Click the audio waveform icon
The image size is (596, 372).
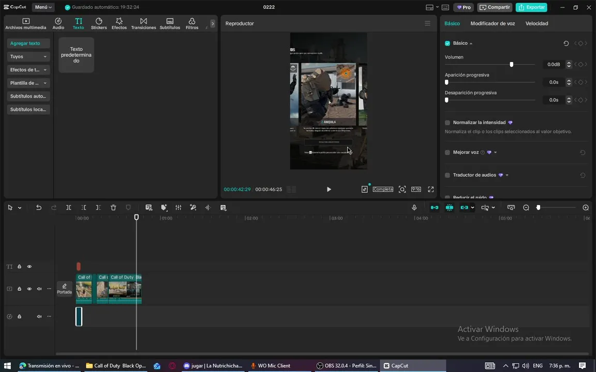(208, 208)
